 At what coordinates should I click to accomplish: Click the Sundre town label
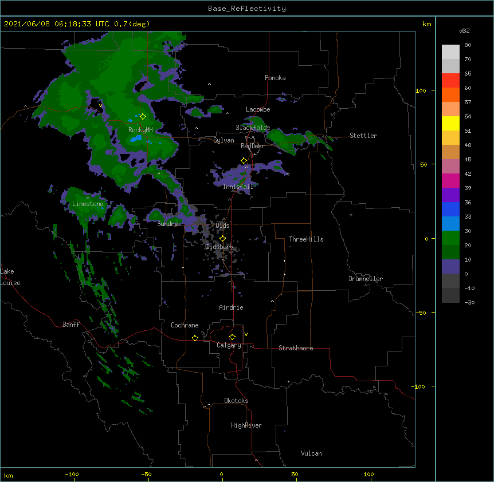click(x=167, y=224)
